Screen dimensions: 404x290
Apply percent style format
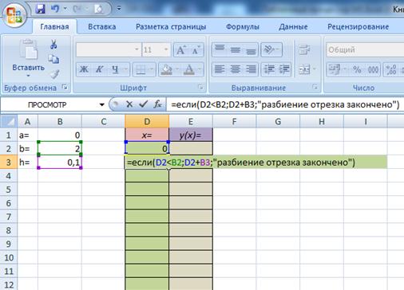357,69
